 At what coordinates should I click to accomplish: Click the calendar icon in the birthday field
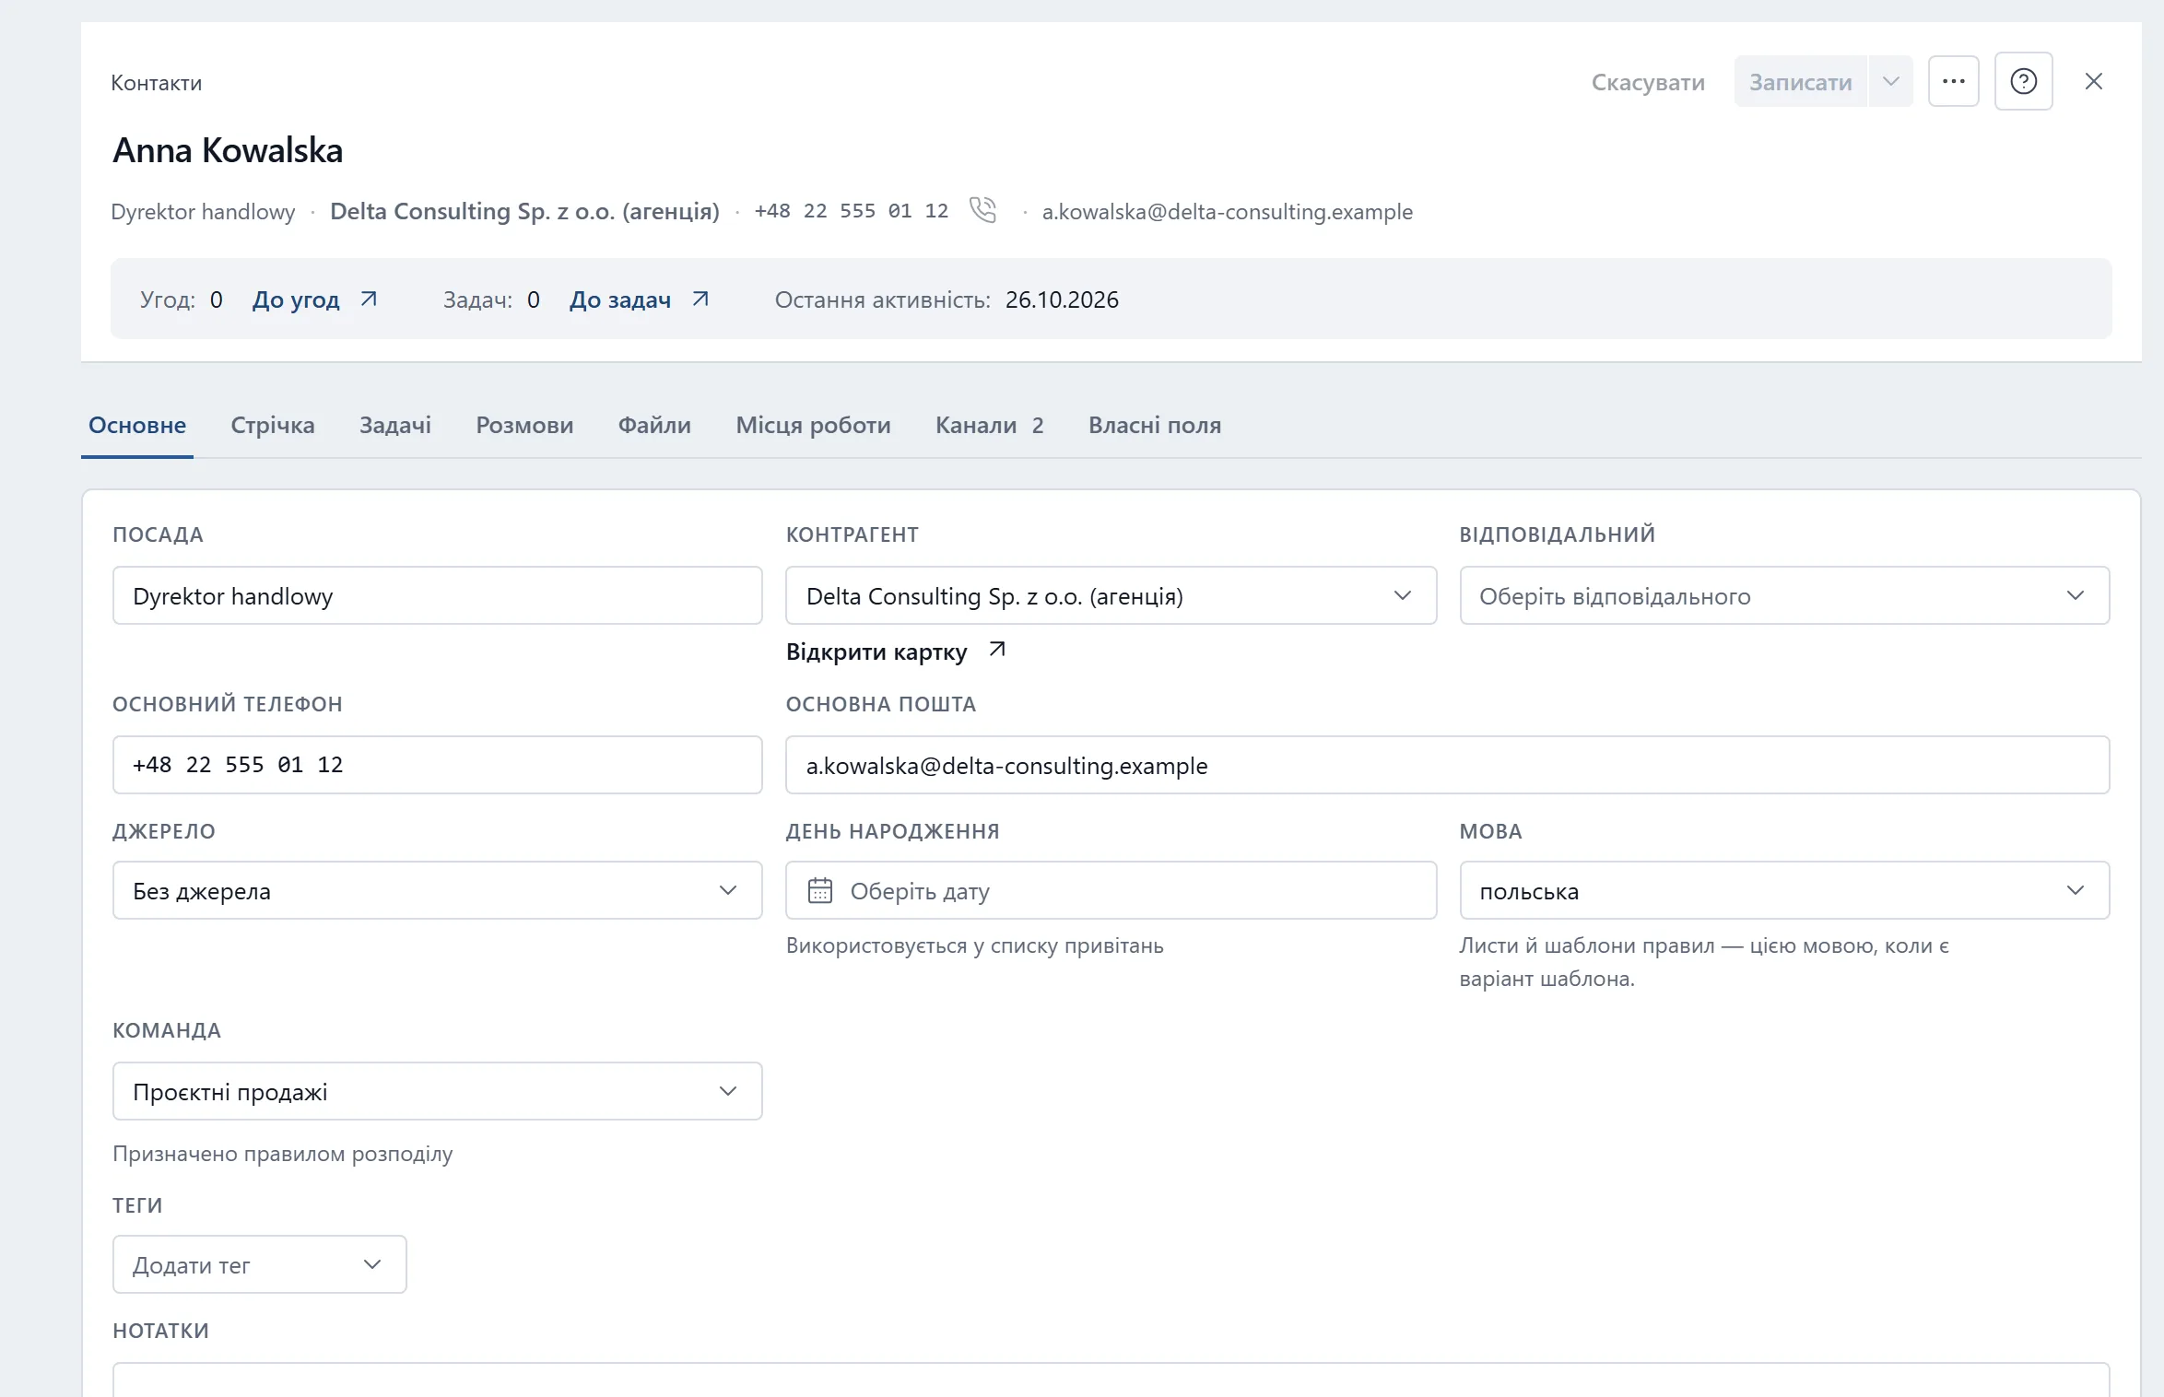(820, 890)
